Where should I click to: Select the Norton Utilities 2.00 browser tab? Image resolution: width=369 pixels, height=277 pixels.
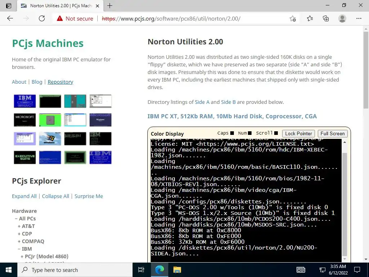[x=60, y=6]
